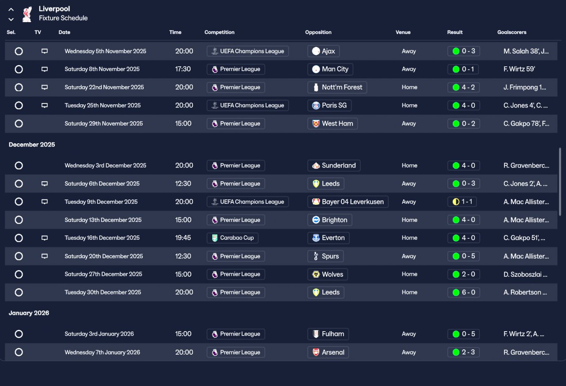Click the Man City club badge
The width and height of the screenshot is (566, 386).
(x=316, y=69)
